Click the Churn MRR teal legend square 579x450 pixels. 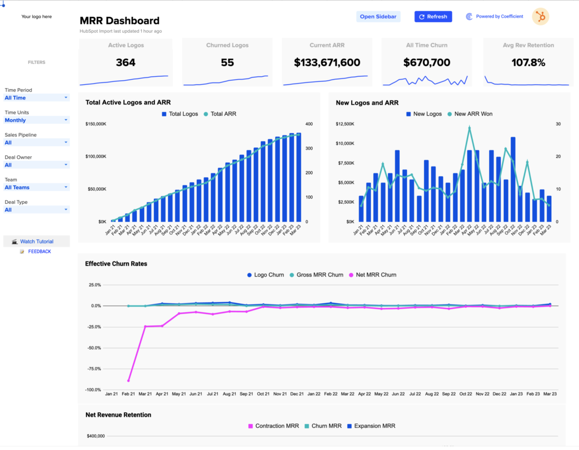click(x=307, y=426)
